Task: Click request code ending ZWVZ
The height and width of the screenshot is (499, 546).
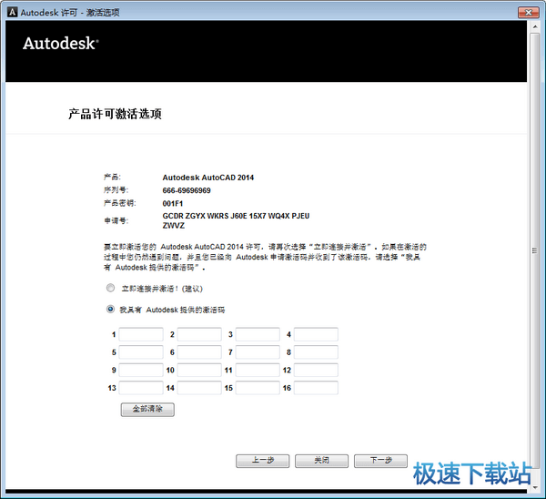Action: pos(174,226)
